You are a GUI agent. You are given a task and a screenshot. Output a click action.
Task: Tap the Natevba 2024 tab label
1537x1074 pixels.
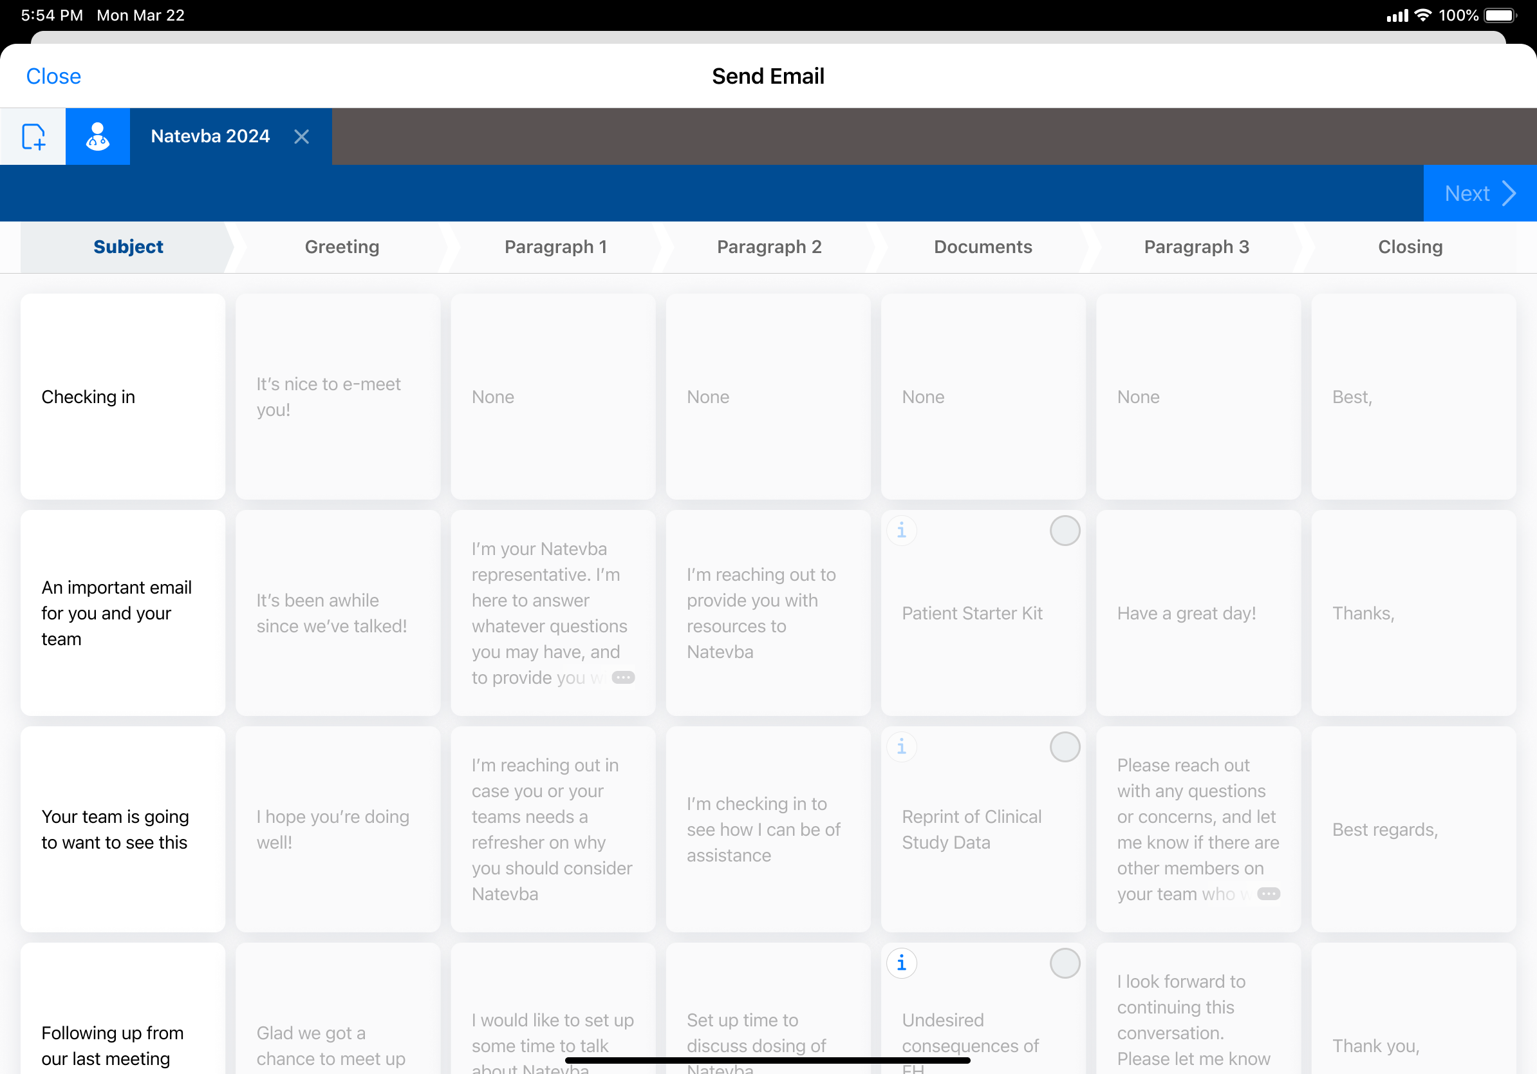210,137
